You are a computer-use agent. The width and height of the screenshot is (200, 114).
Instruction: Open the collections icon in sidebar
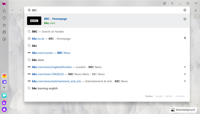(4, 32)
